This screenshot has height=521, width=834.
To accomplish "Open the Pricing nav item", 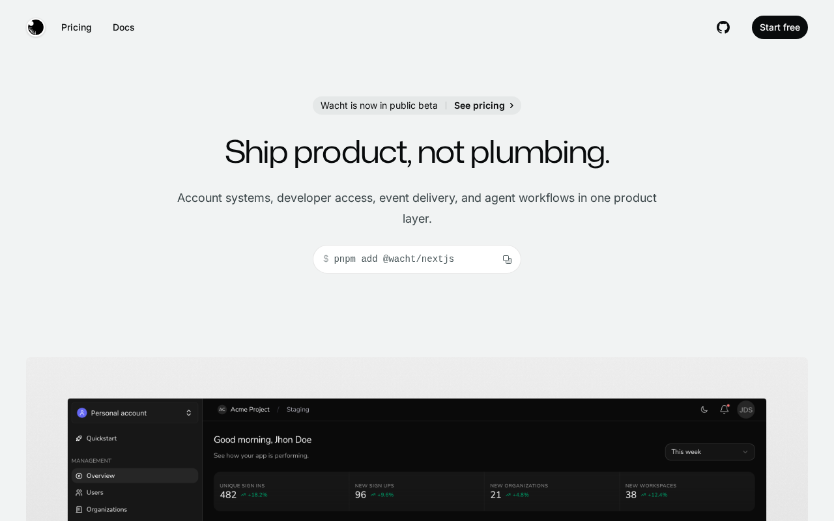I will pos(76,27).
